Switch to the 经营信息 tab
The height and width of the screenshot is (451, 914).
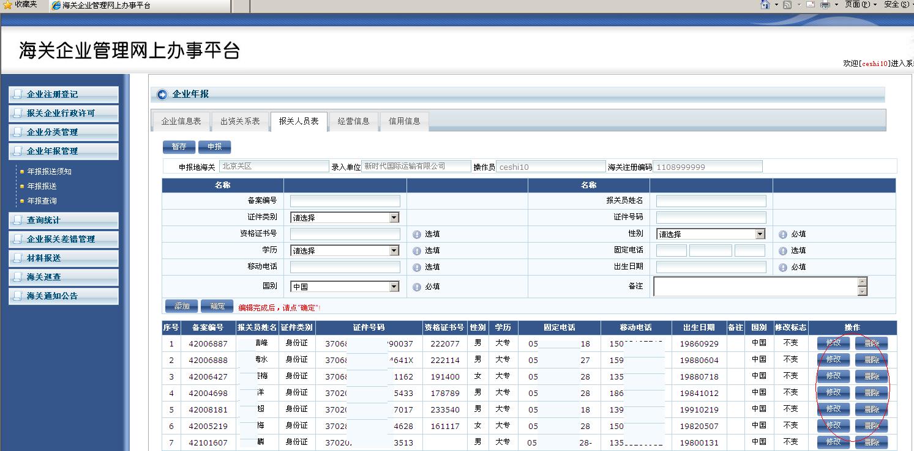click(x=353, y=121)
